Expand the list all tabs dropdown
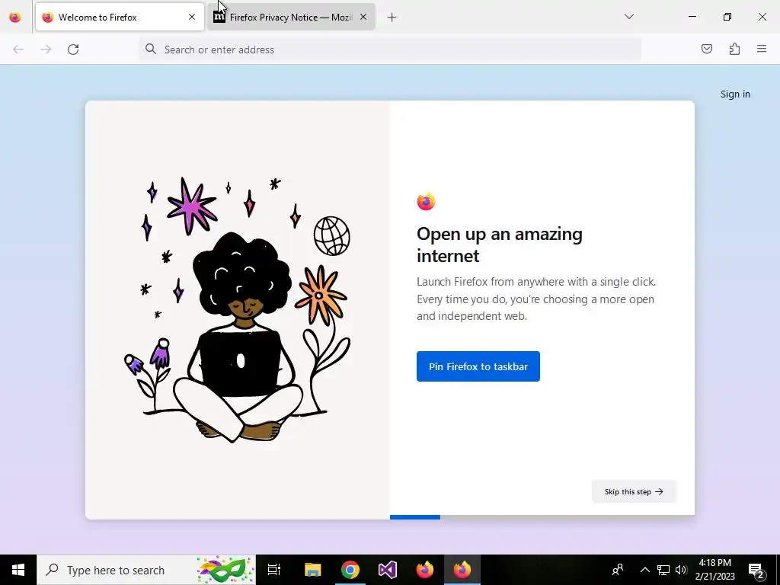The image size is (780, 585). tap(629, 17)
